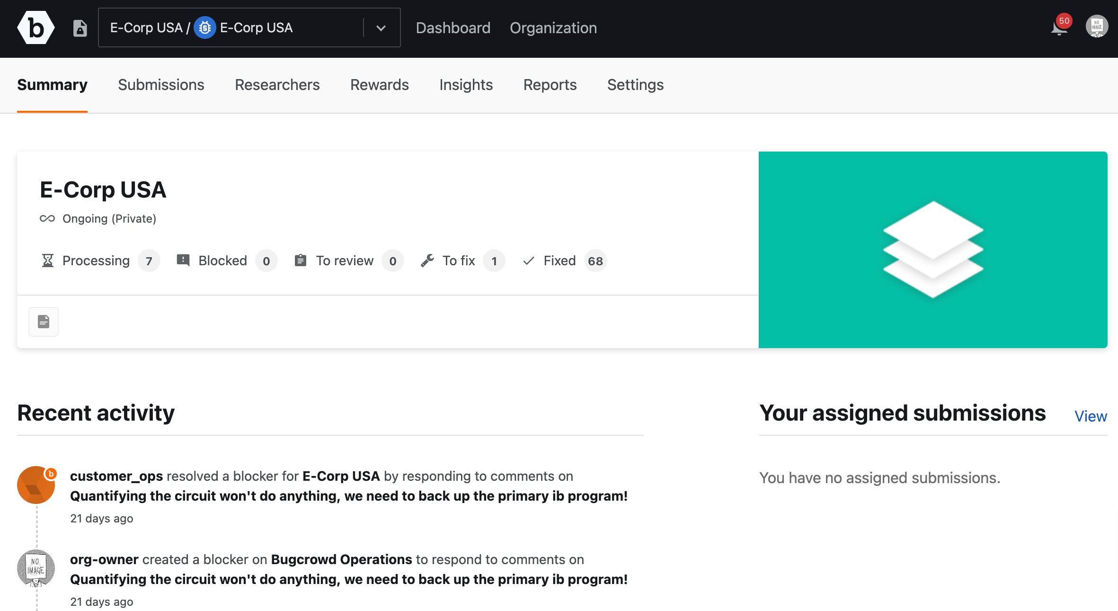Click the E-Corp USA program title

click(x=103, y=189)
